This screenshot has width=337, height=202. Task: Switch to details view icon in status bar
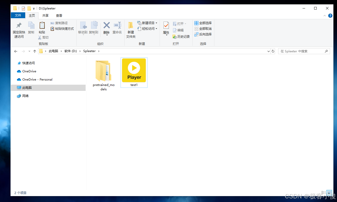pos(324,193)
